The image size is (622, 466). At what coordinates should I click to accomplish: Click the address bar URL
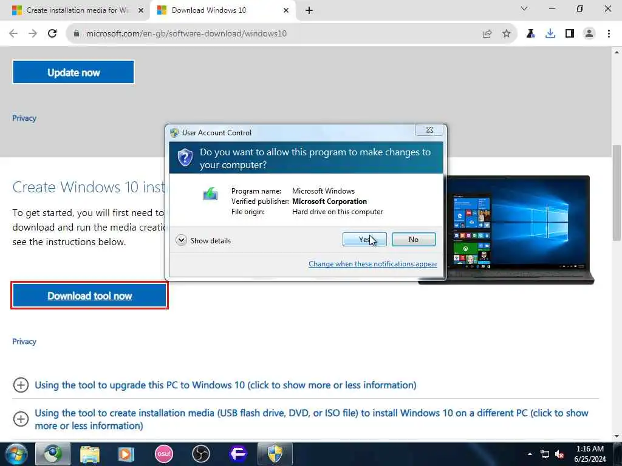[x=186, y=34]
